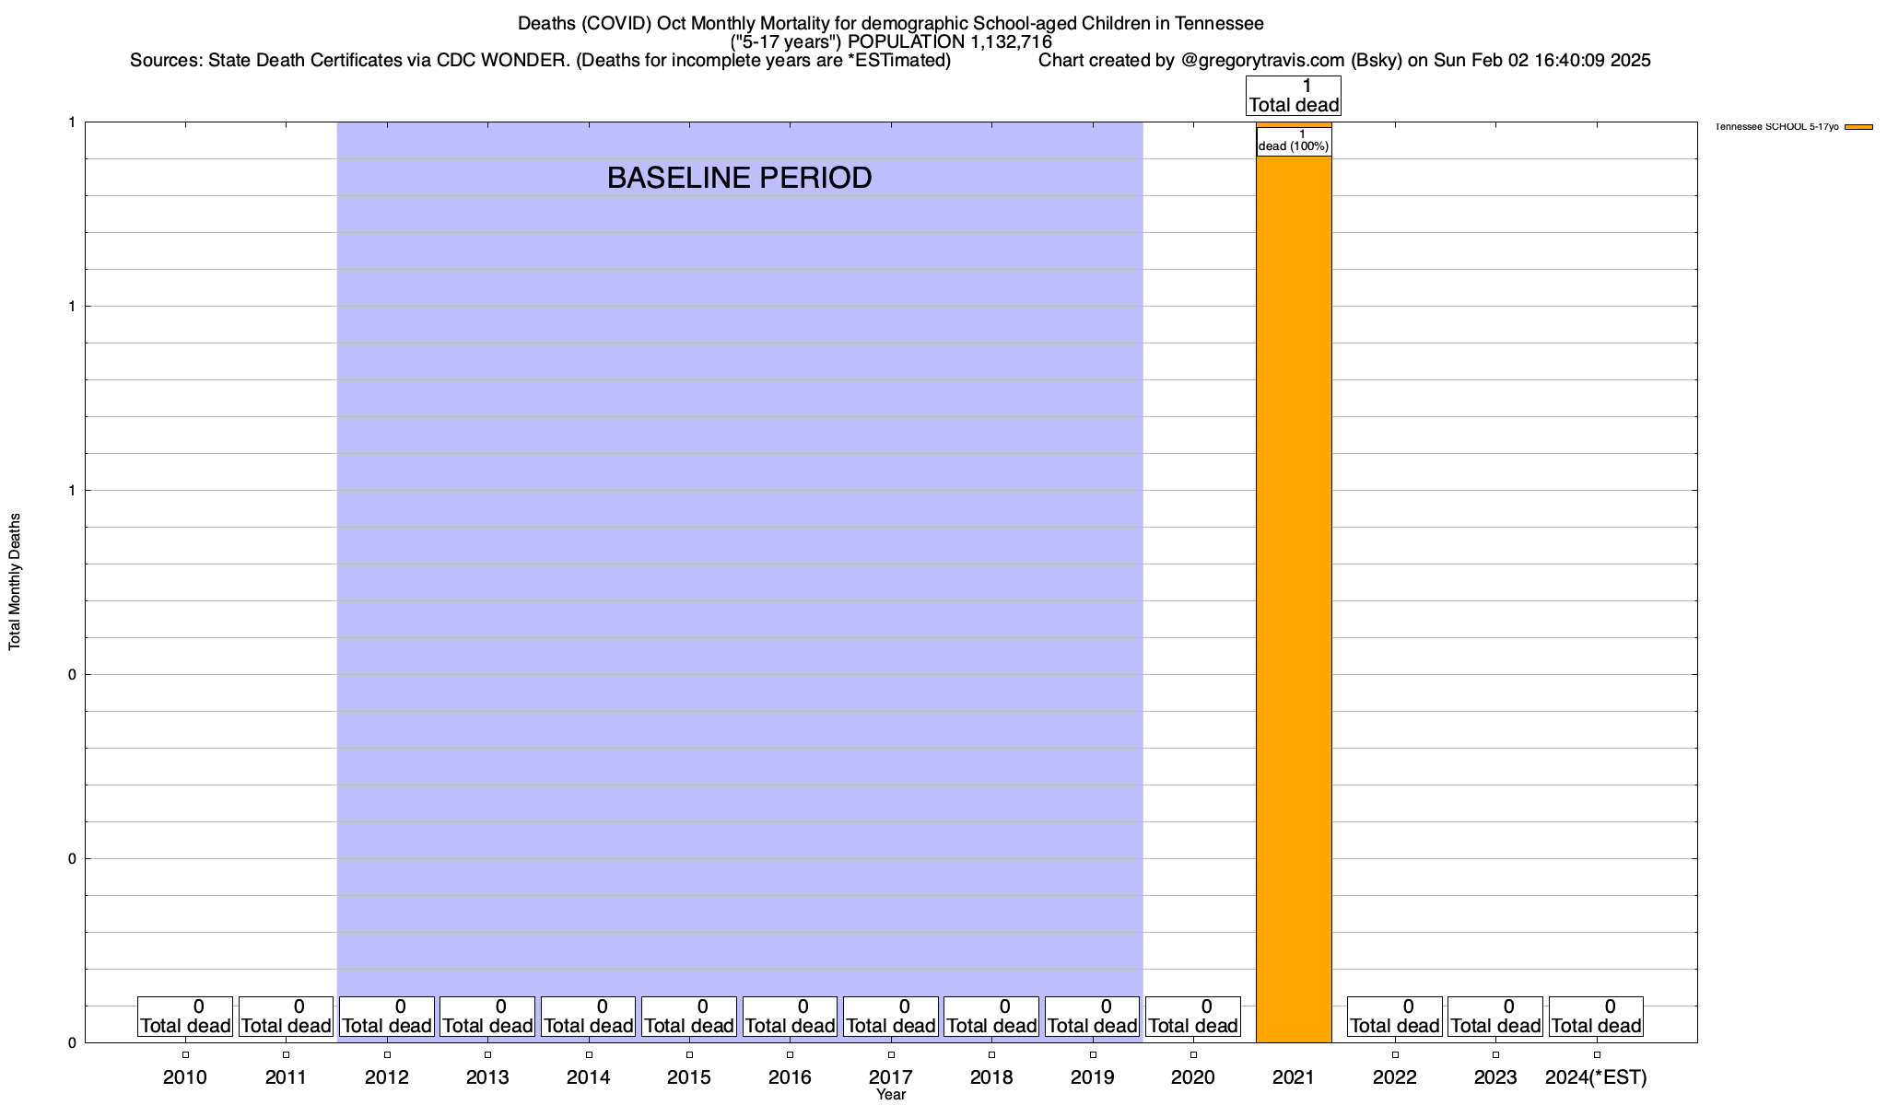Image resolution: width=1887 pixels, height=1105 pixels.
Task: Click the 2024 '0 Total dead' box
Action: pyautogui.click(x=1596, y=1017)
